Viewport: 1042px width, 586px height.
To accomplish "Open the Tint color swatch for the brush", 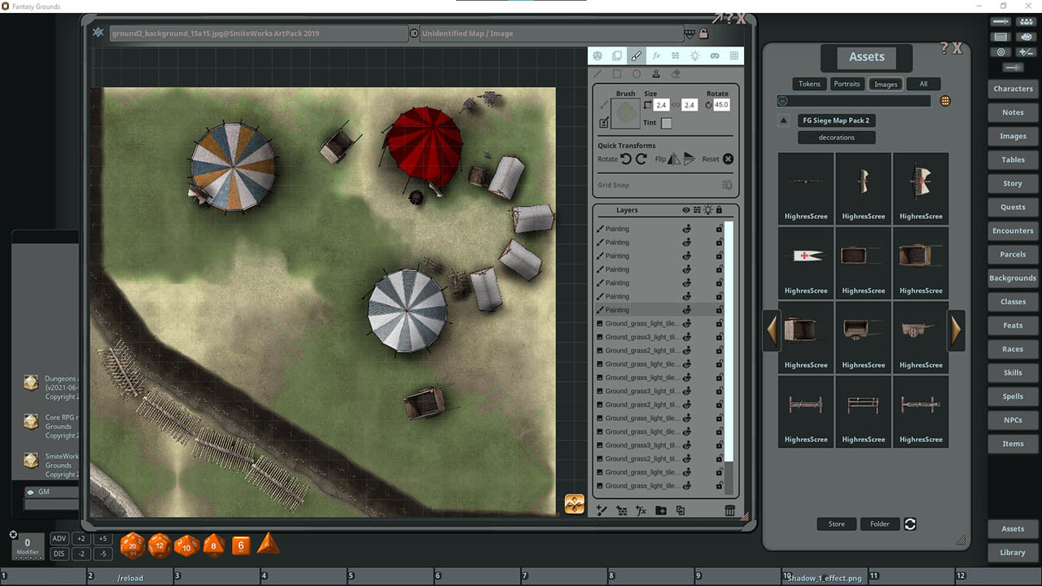I will (x=668, y=123).
